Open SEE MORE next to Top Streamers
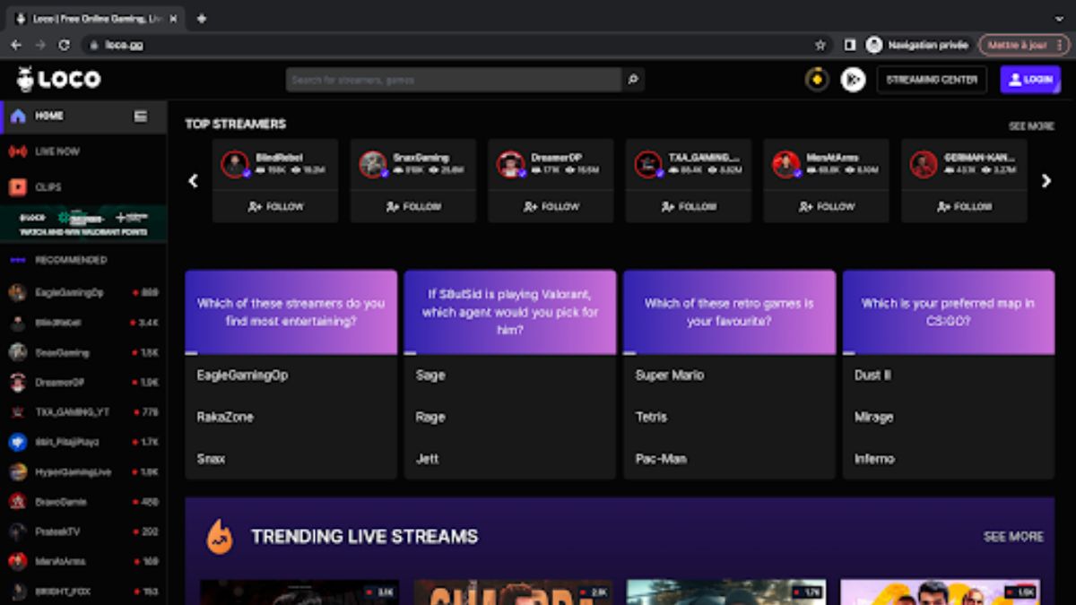The image size is (1076, 605). (1032, 126)
